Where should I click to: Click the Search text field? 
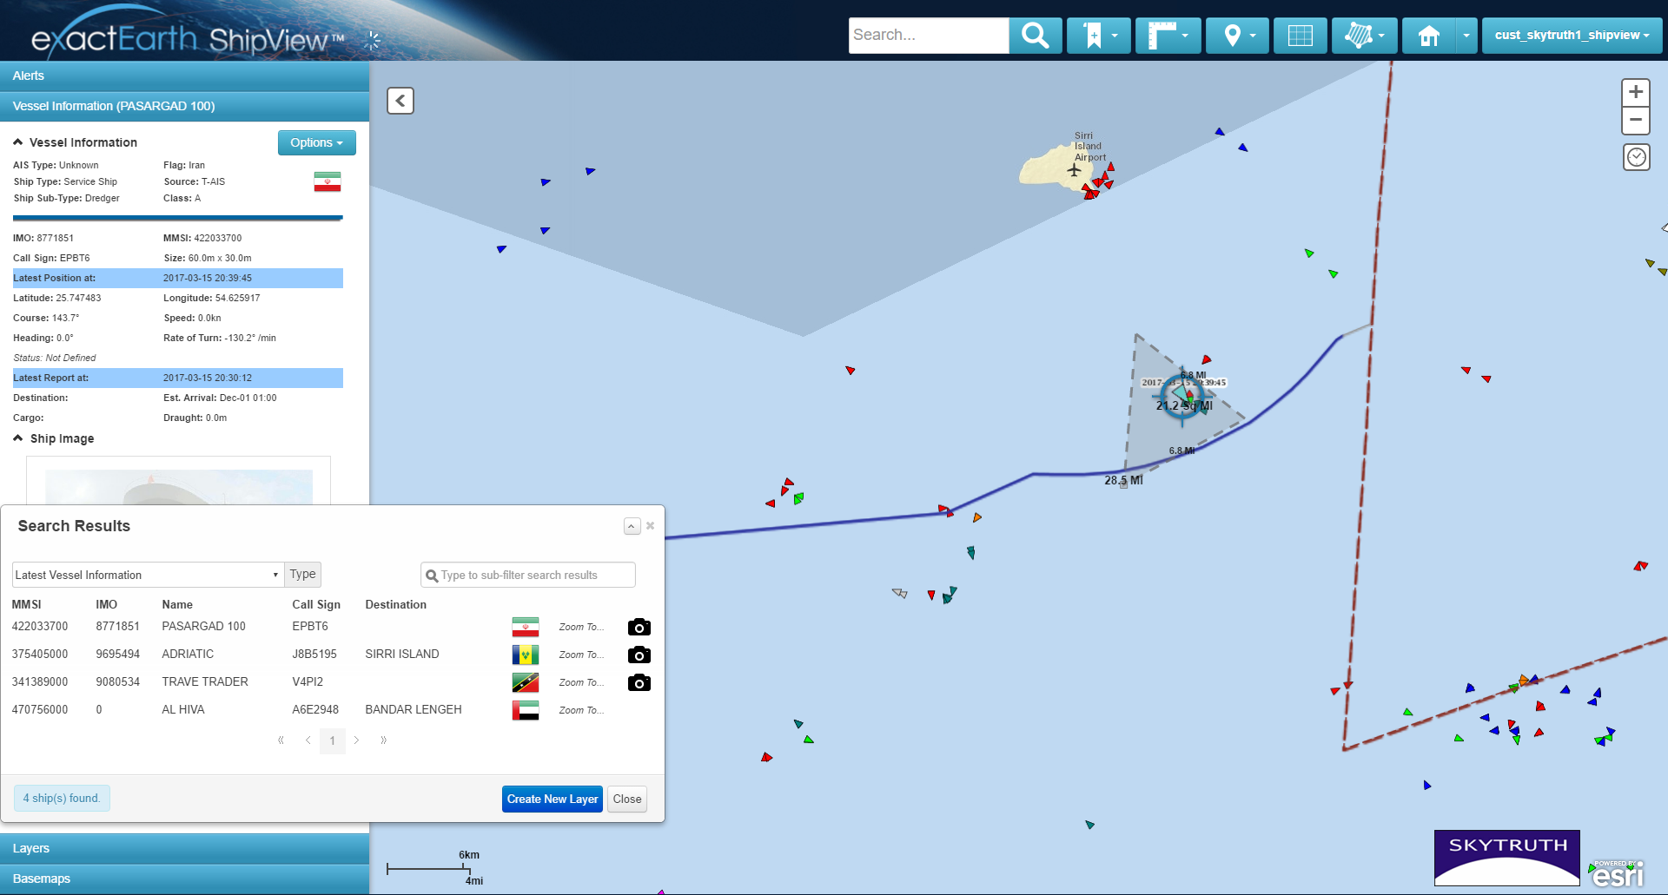[929, 36]
